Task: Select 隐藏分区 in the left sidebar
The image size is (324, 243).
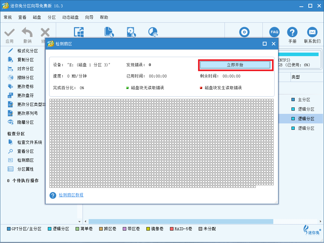Action: tap(21, 122)
